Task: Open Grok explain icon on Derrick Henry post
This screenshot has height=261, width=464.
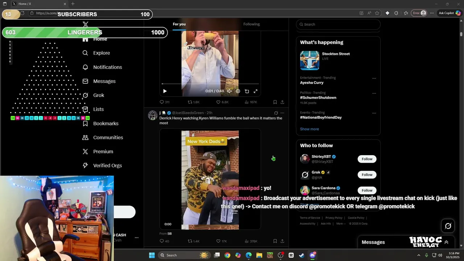Action: click(276, 113)
